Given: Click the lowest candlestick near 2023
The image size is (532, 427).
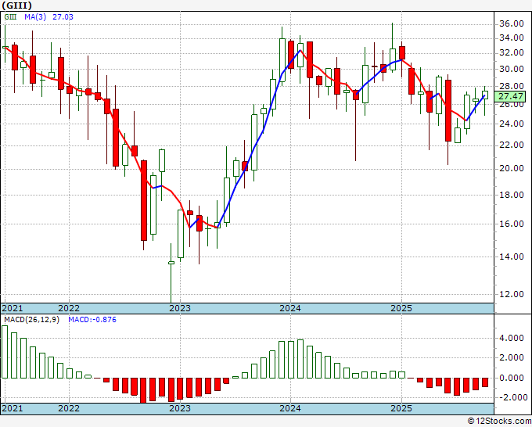Looking at the screenshot, I should 171,263.
